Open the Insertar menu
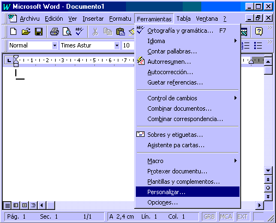Viewport: 276px width, 223px height. tap(93, 19)
